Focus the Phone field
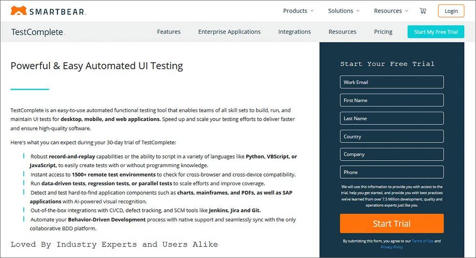This screenshot has width=476, height=258. click(x=392, y=172)
